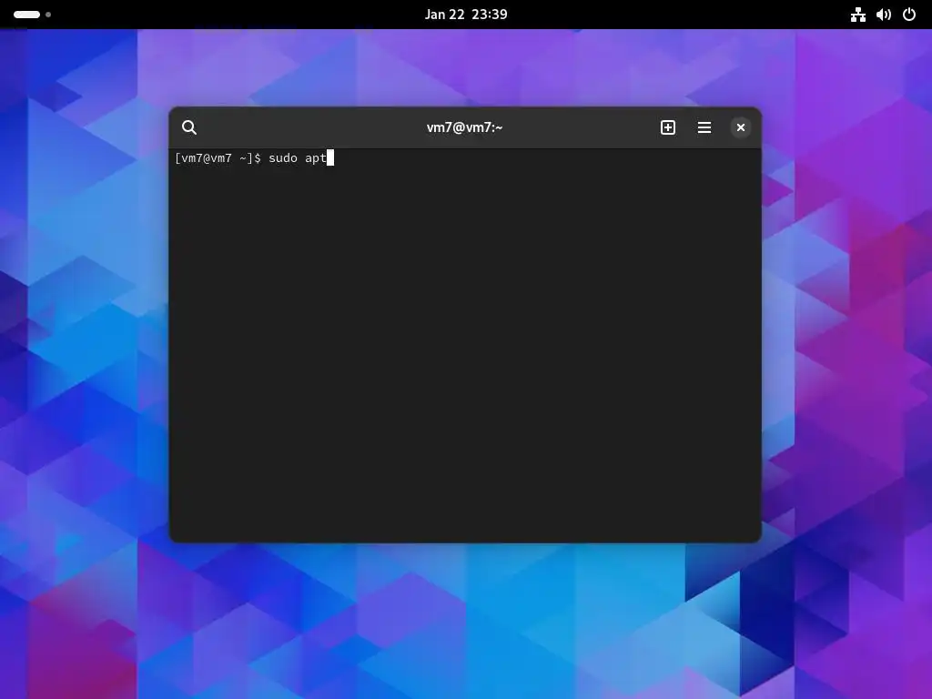Image resolution: width=932 pixels, height=699 pixels.
Task: Close the vm7@vm7 terminal window
Action: (x=741, y=127)
